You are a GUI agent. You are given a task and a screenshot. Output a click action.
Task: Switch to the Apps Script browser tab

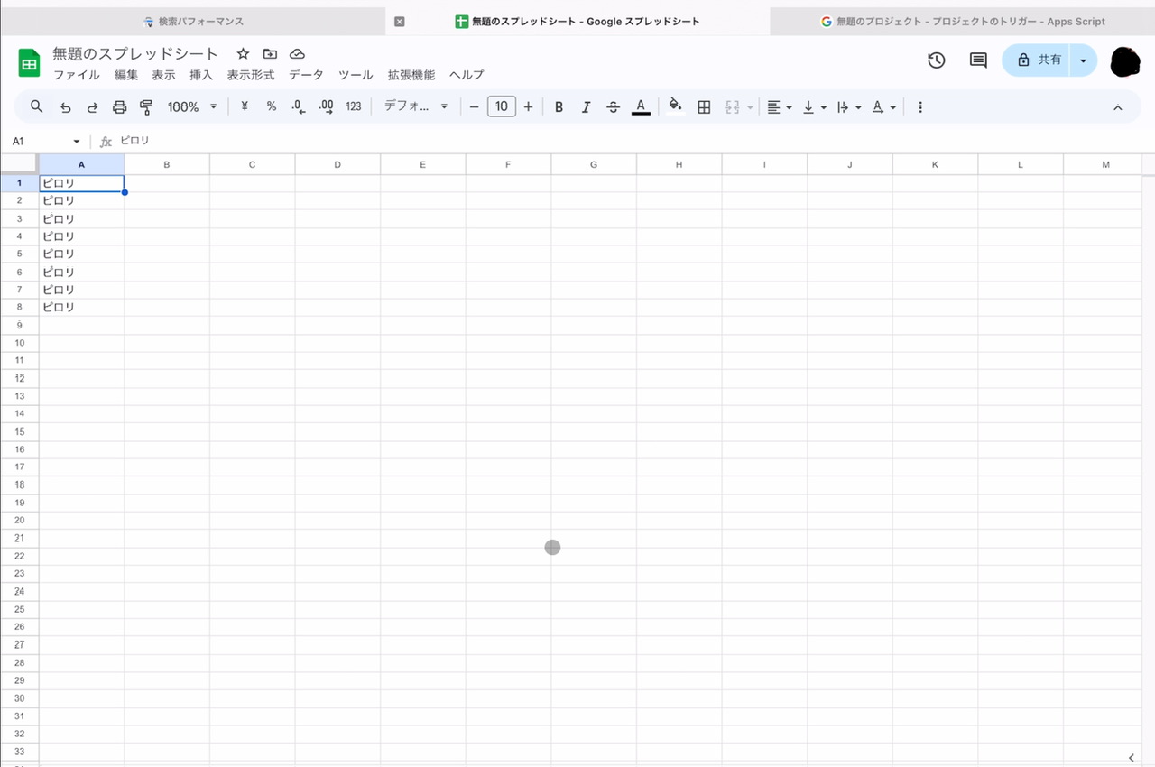[963, 21]
